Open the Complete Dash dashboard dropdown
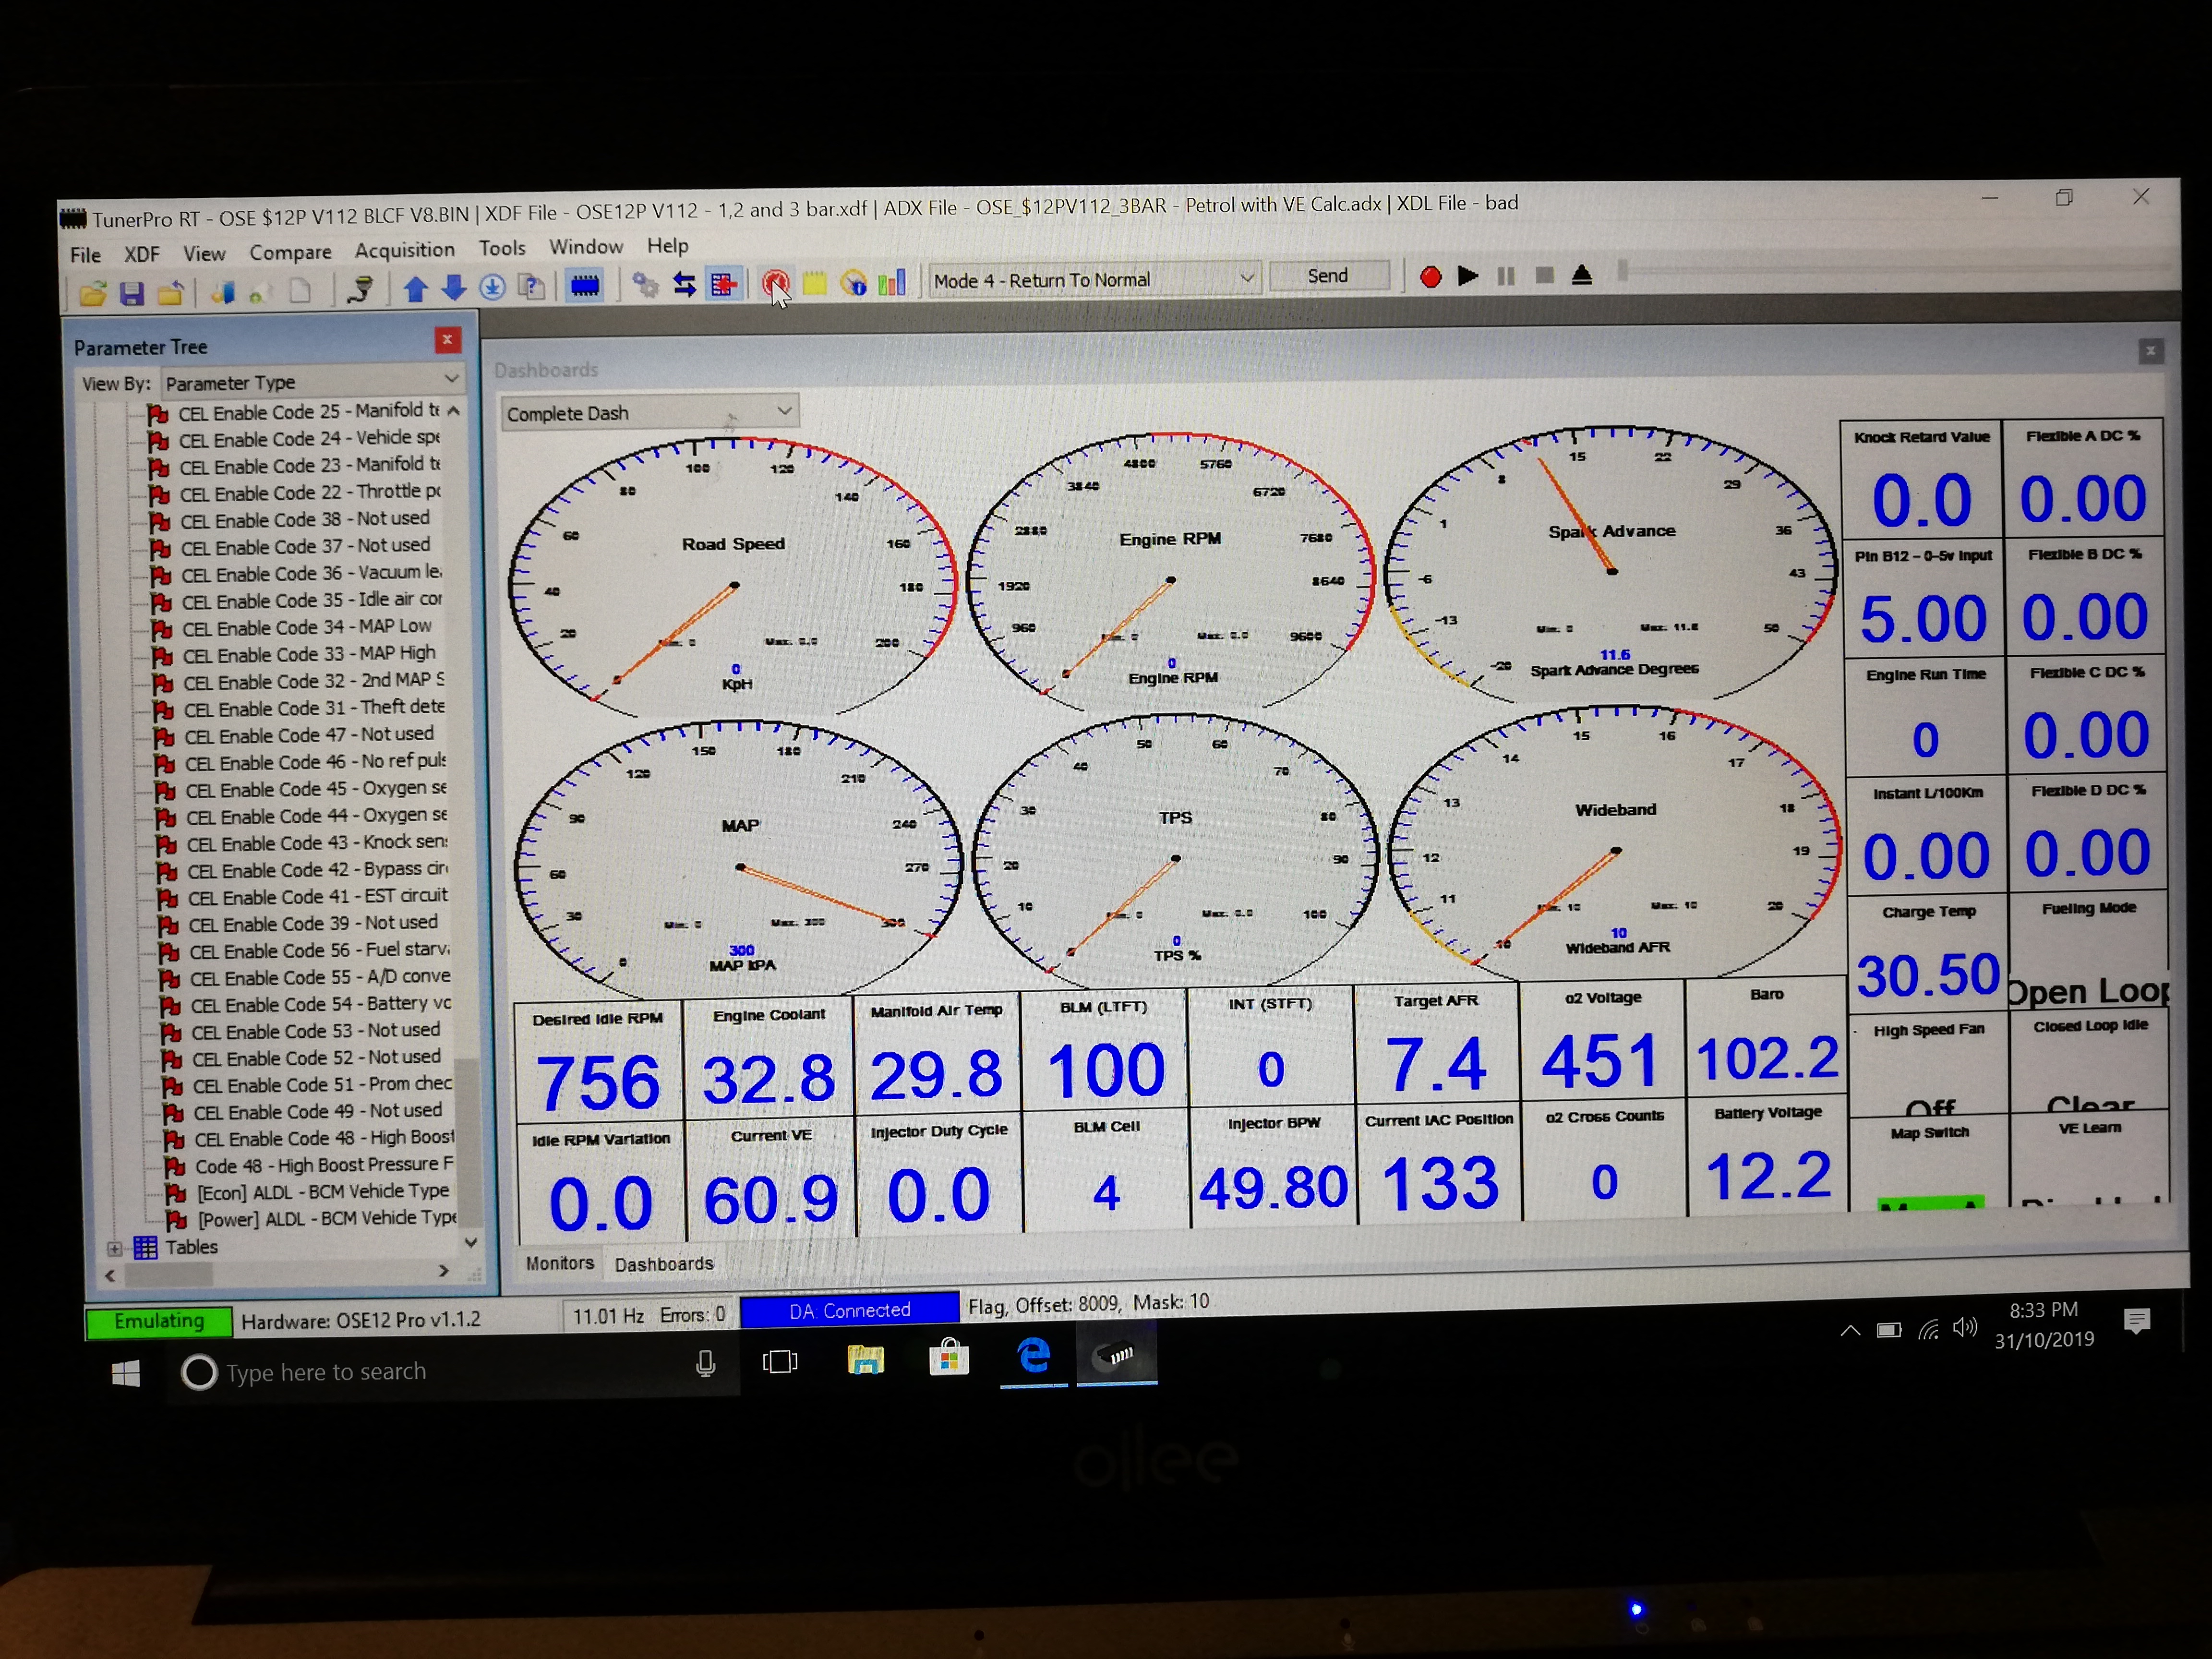Viewport: 2212px width, 1659px height. point(649,412)
